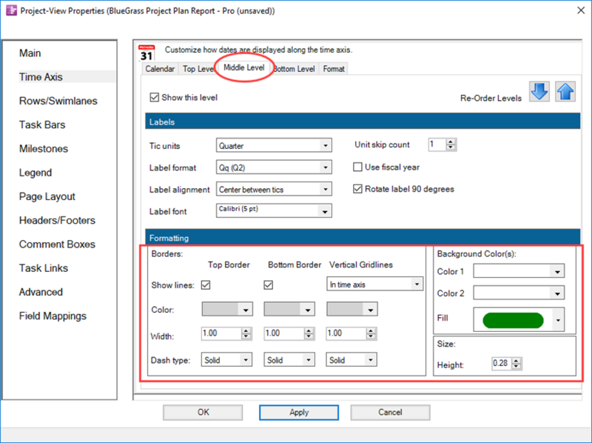Screen dimensions: 592x443
Task: Pick Vertical Gridlines line color
Action: click(352, 310)
